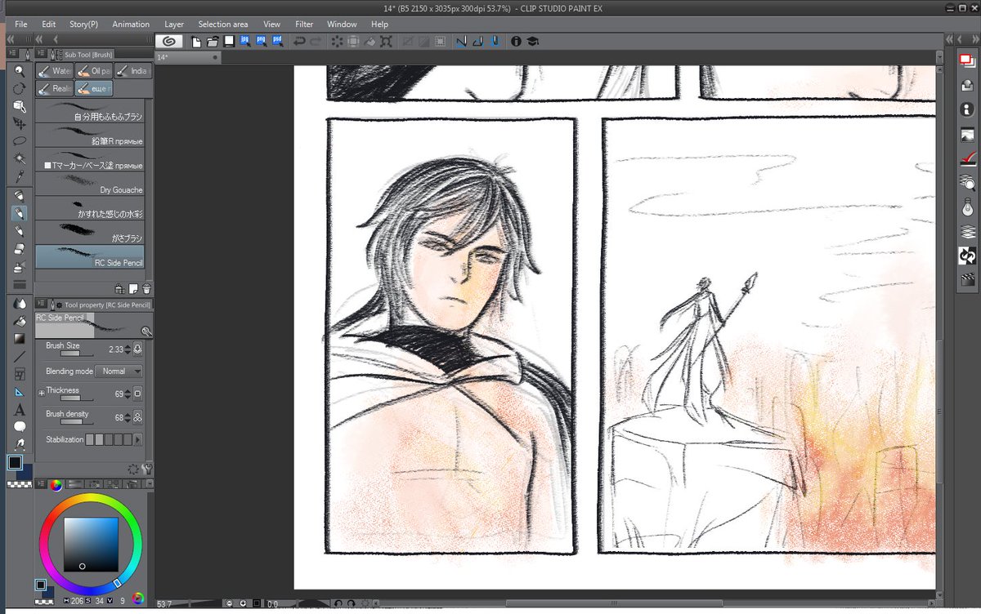The height and width of the screenshot is (614, 981).
Task: Select the がさブラシ brush
Action: [90, 233]
